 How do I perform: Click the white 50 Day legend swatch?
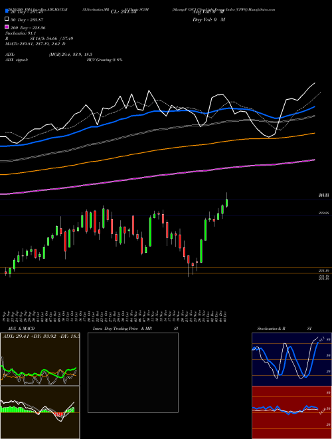point(7,19)
